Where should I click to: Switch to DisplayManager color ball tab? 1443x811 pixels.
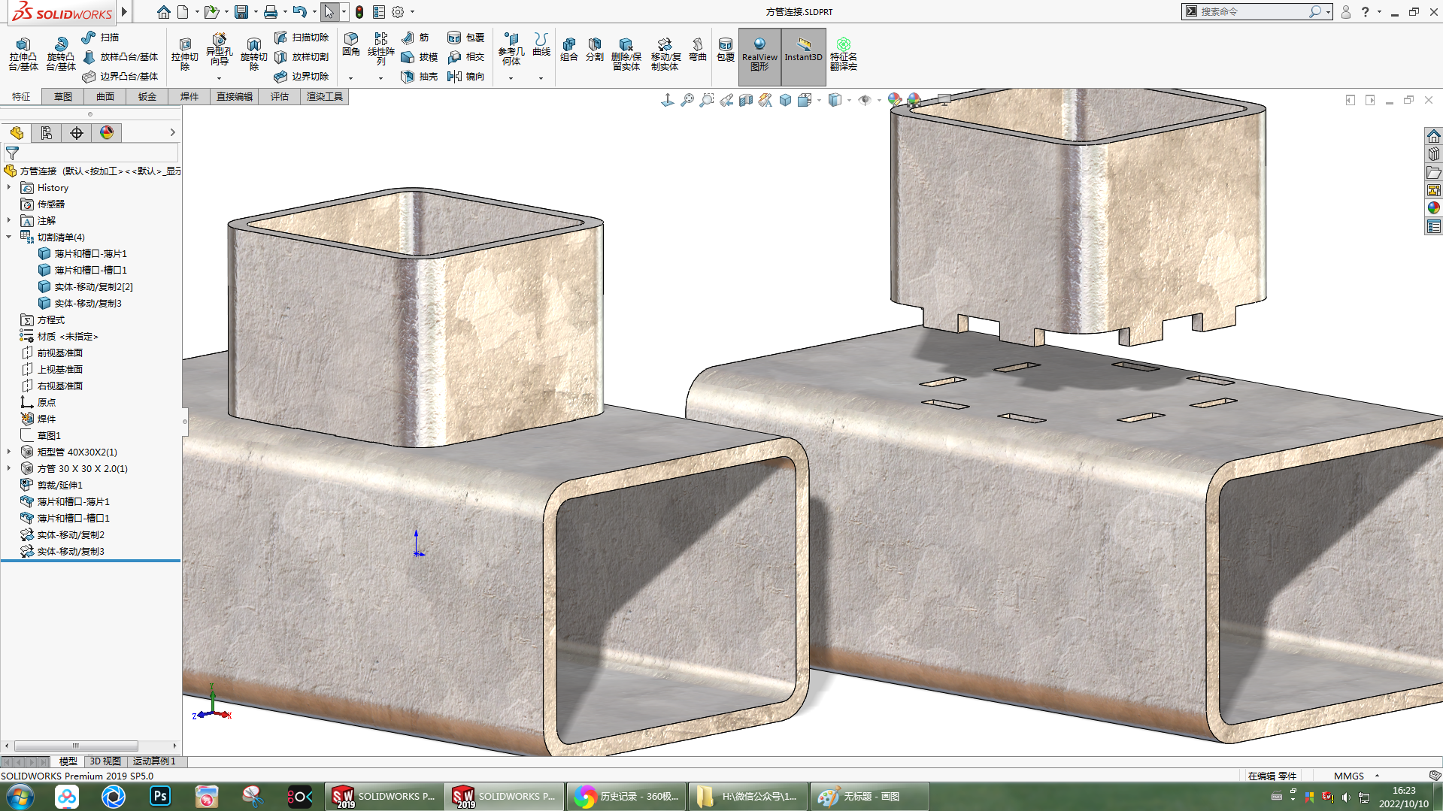tap(107, 133)
